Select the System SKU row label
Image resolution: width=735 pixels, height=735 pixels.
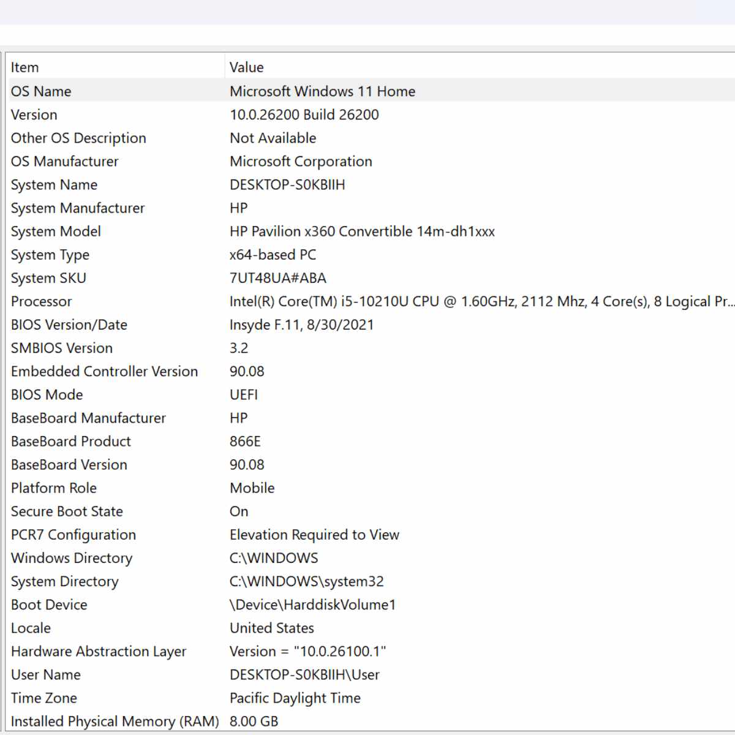pos(48,278)
